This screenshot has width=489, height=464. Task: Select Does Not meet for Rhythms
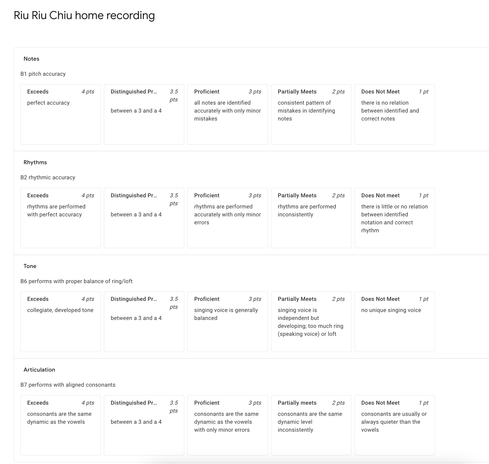(395, 218)
